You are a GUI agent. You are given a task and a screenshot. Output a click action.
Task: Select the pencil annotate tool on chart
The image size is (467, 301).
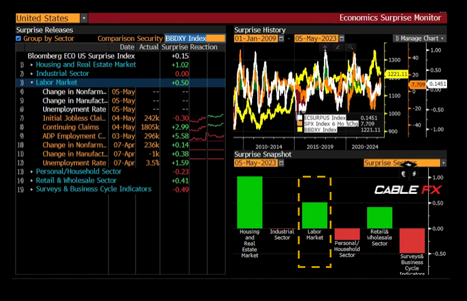tap(337, 47)
